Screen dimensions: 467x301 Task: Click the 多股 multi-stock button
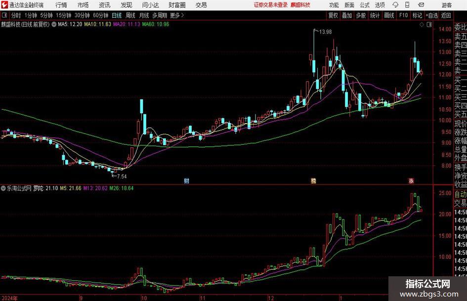coord(361,15)
